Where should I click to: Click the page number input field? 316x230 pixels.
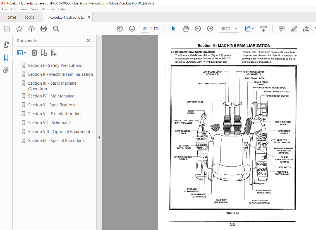click(145, 29)
